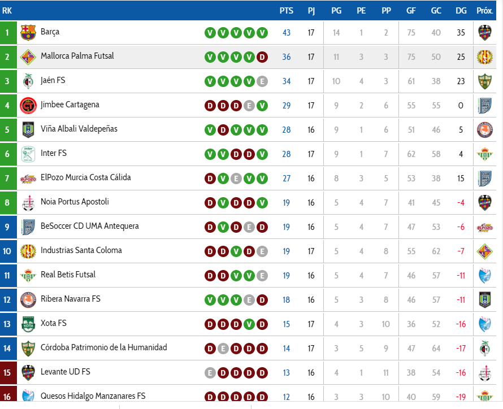Click the Xota FS team badge
Screen dimensions: 503x409
28,324
